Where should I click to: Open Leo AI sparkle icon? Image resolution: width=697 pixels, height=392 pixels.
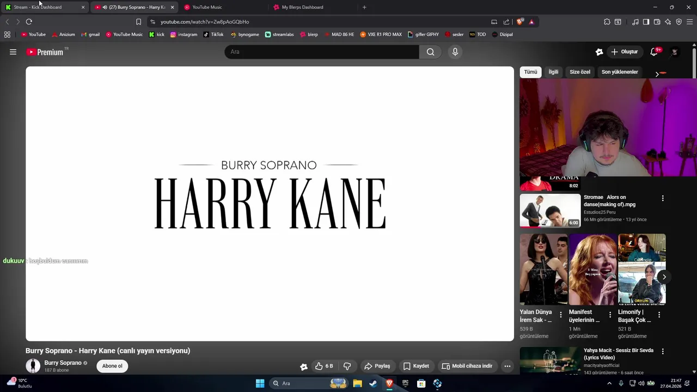point(668,22)
